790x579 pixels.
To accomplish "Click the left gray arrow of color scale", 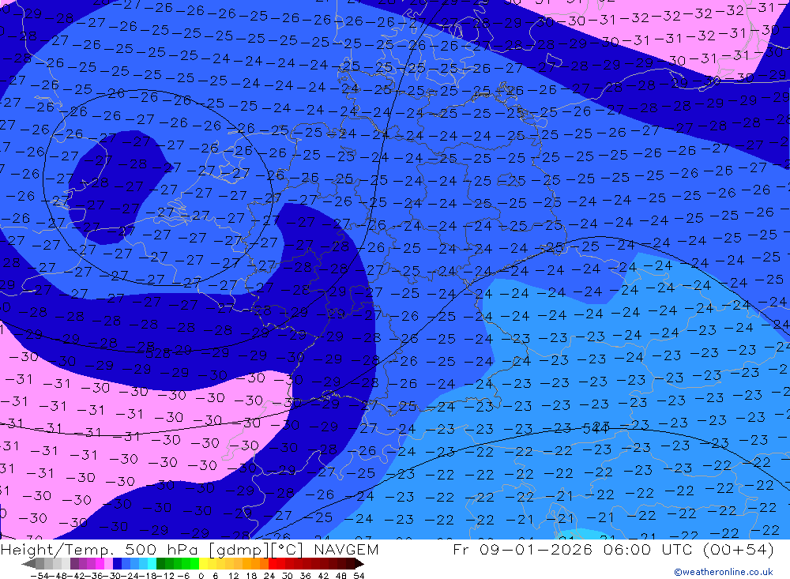I will point(28,564).
